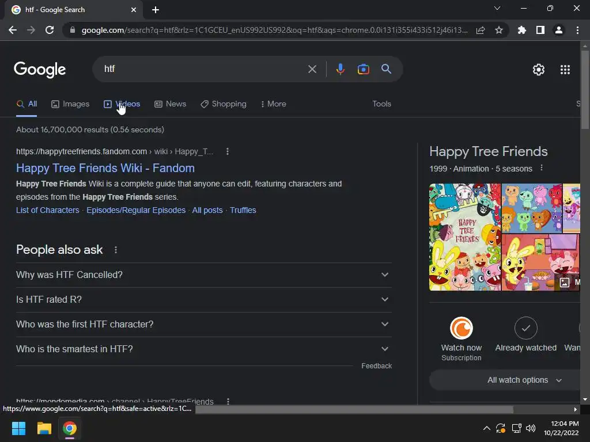Viewport: 590px width, 442px height.
Task: Click the sync update tray icon
Action: [501, 428]
